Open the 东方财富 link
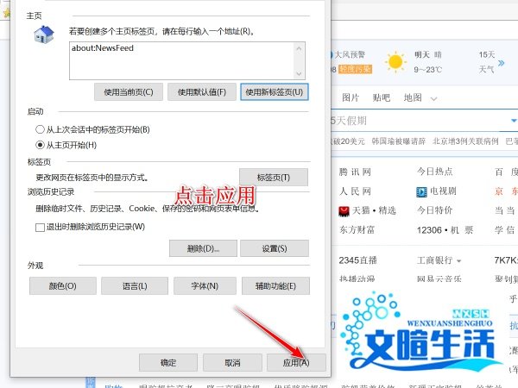518x388 pixels. click(357, 229)
